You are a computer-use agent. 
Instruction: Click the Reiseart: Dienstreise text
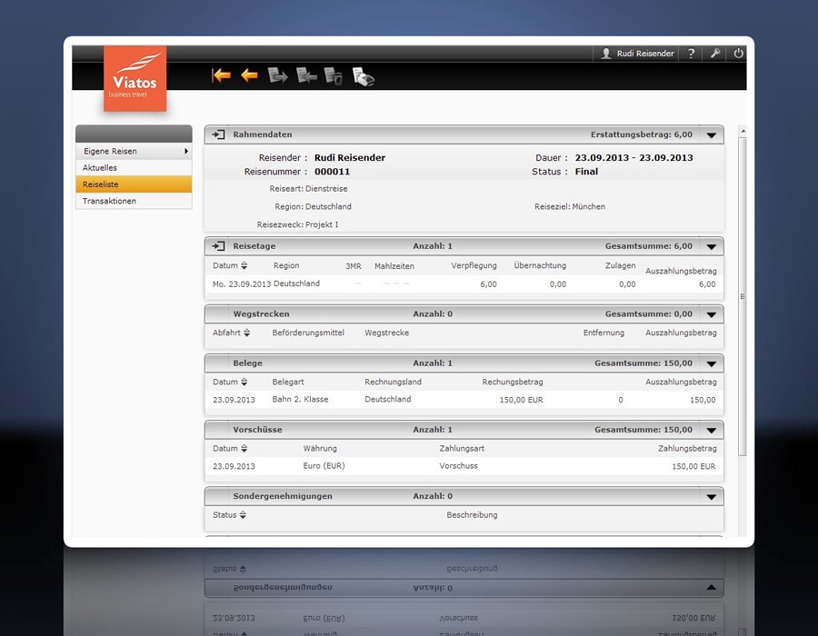308,189
